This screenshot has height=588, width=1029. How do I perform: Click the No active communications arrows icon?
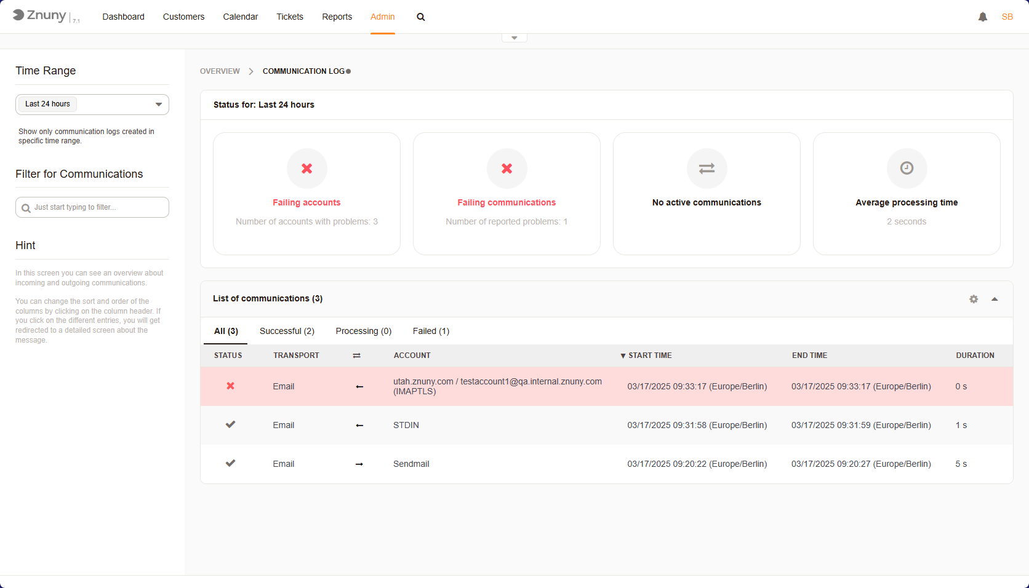pos(707,168)
